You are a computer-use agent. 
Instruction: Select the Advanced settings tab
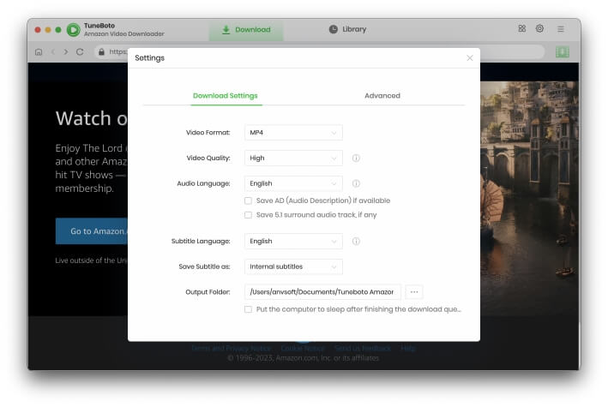point(382,96)
